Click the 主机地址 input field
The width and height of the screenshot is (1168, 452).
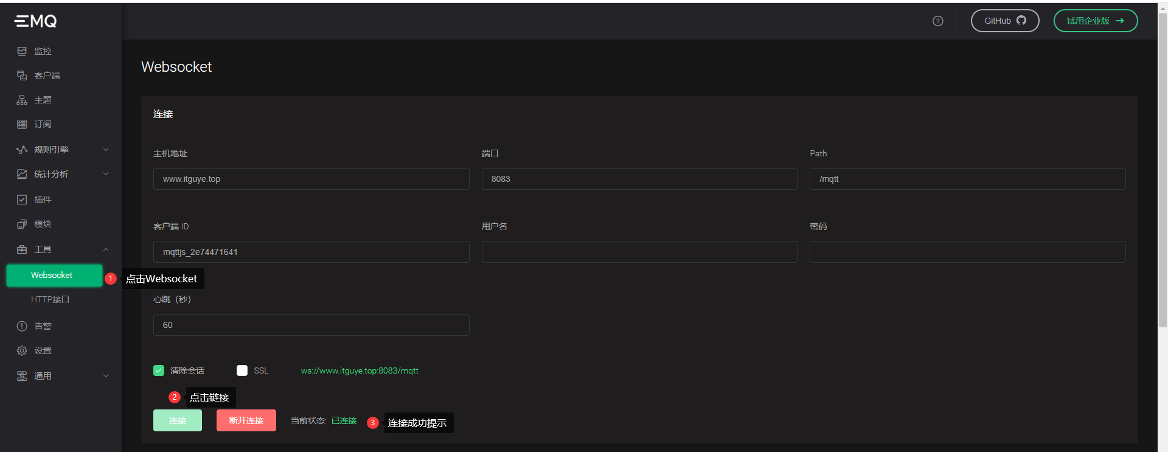click(311, 179)
